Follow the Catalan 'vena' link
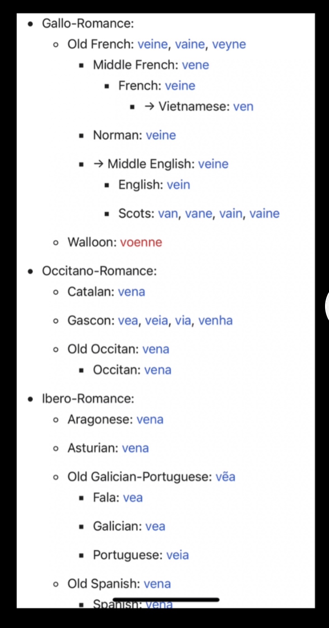Viewport: 329px width, 628px height. [132, 292]
